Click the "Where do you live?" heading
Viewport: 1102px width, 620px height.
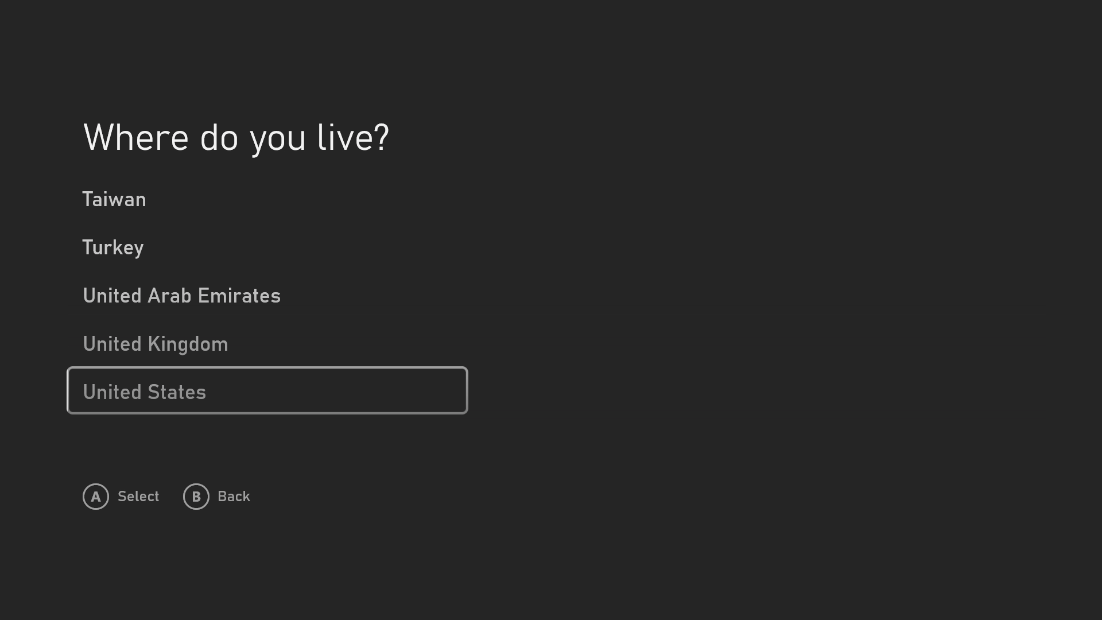pos(236,138)
